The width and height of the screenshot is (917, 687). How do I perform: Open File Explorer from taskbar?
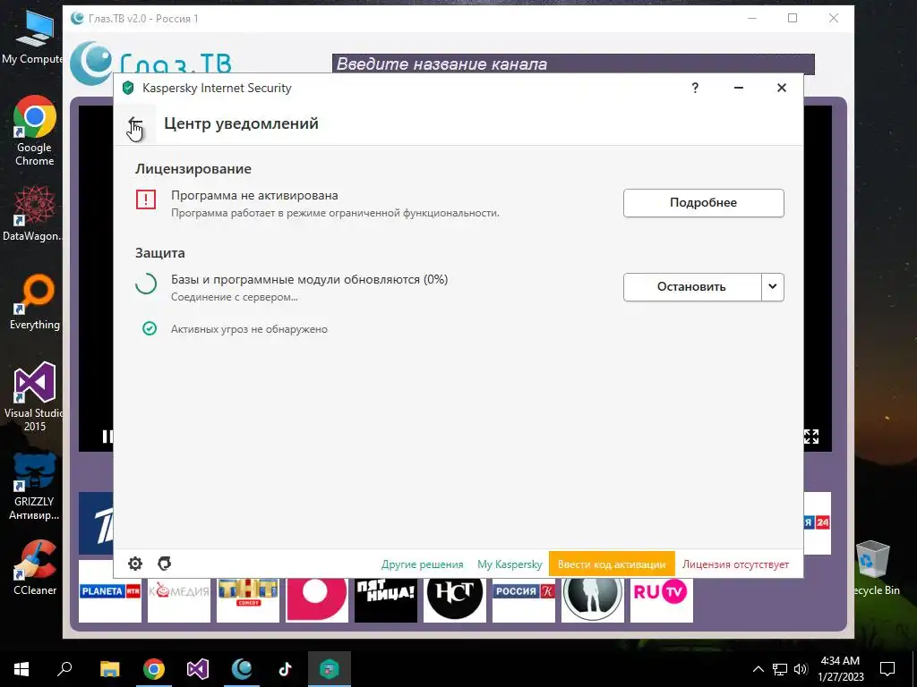[x=109, y=669]
